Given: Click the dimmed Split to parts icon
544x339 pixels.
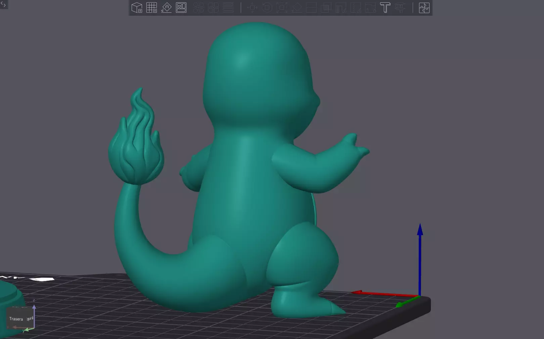Looking at the screenshot, I should point(213,7).
